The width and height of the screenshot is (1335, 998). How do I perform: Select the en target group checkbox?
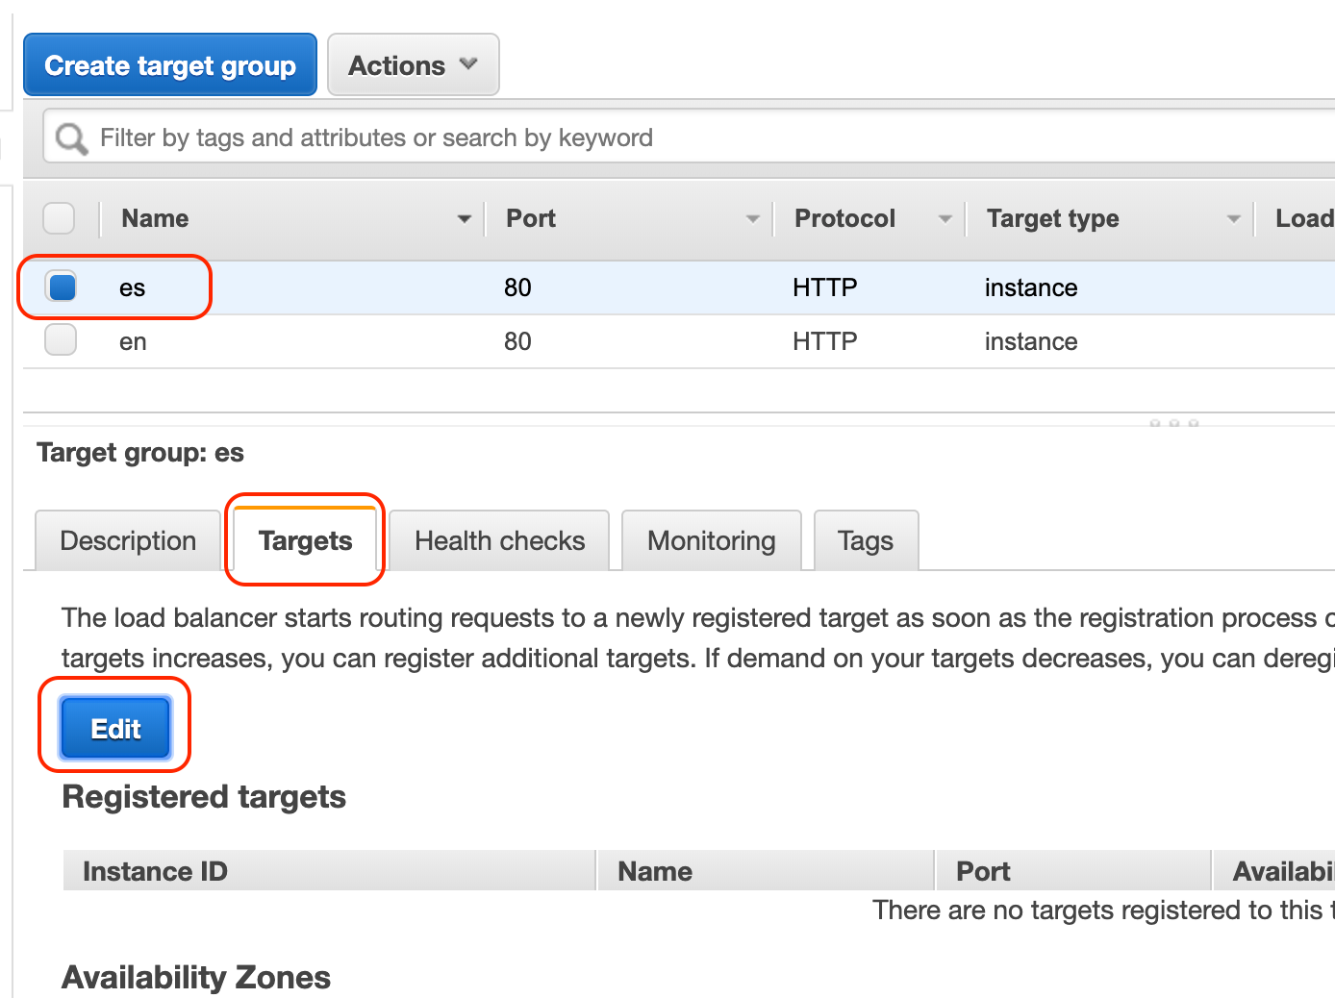coord(61,340)
